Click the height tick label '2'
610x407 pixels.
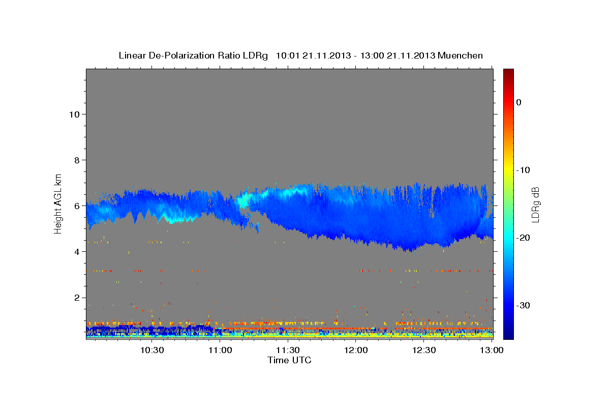click(x=77, y=297)
